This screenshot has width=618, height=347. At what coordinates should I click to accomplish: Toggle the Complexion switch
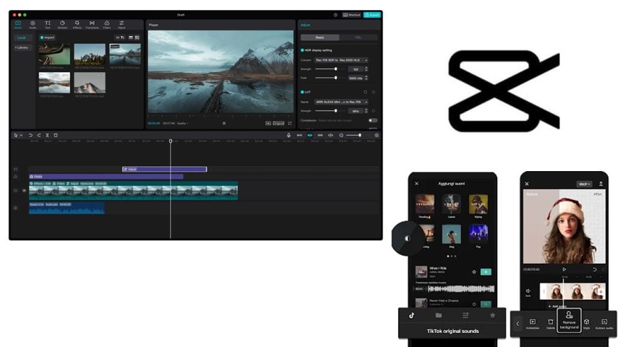372,120
